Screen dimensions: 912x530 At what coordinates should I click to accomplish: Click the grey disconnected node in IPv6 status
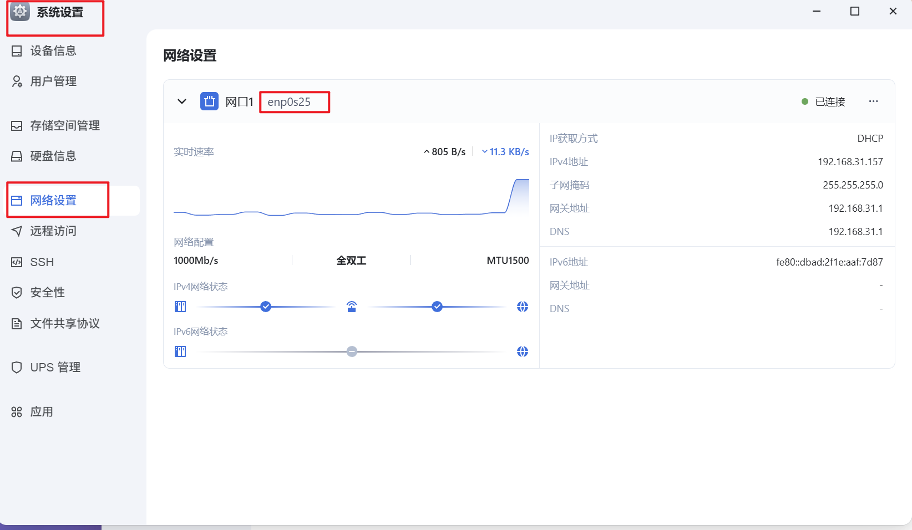coord(352,351)
